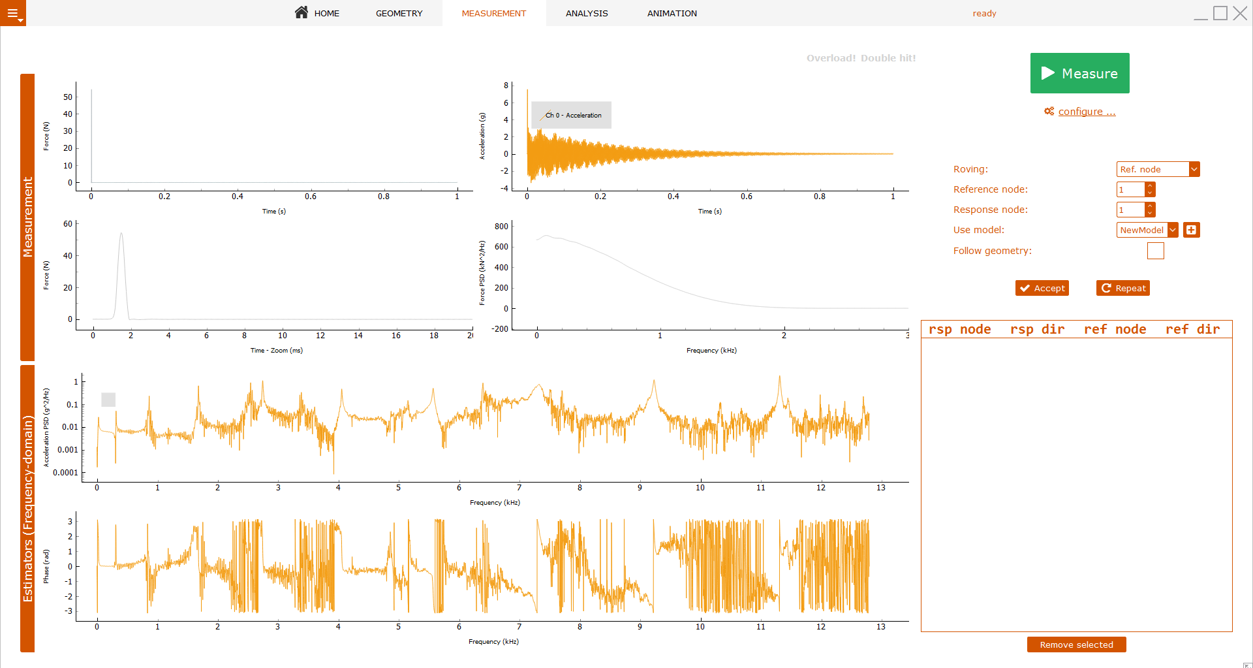Start measurement with the Measure button

[x=1079, y=73]
